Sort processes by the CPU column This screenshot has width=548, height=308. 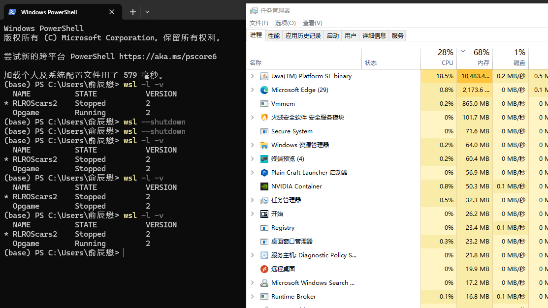[x=439, y=59]
